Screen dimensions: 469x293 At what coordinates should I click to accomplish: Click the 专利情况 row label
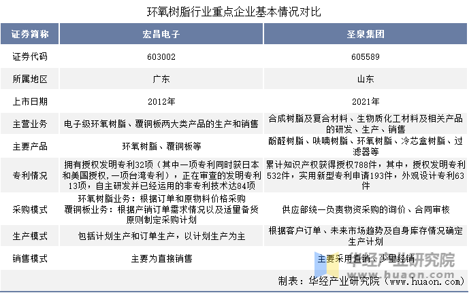click(x=30, y=175)
